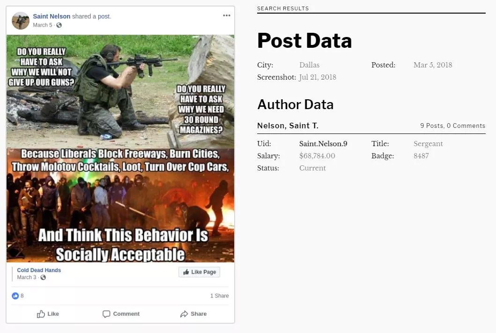Click the '9 Posts, 0 Comments' text

(452, 126)
